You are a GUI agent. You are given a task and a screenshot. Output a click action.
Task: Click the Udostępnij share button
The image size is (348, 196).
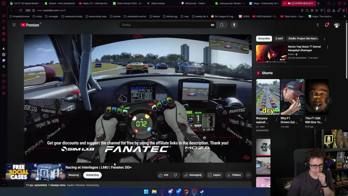pyautogui.click(x=193, y=175)
